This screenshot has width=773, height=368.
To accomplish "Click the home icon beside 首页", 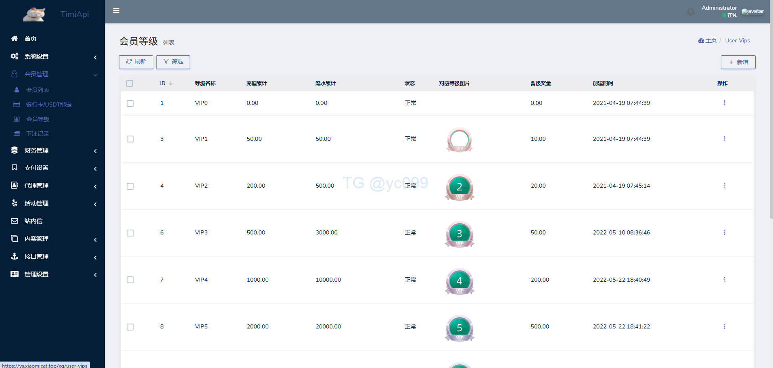I will (x=15, y=38).
